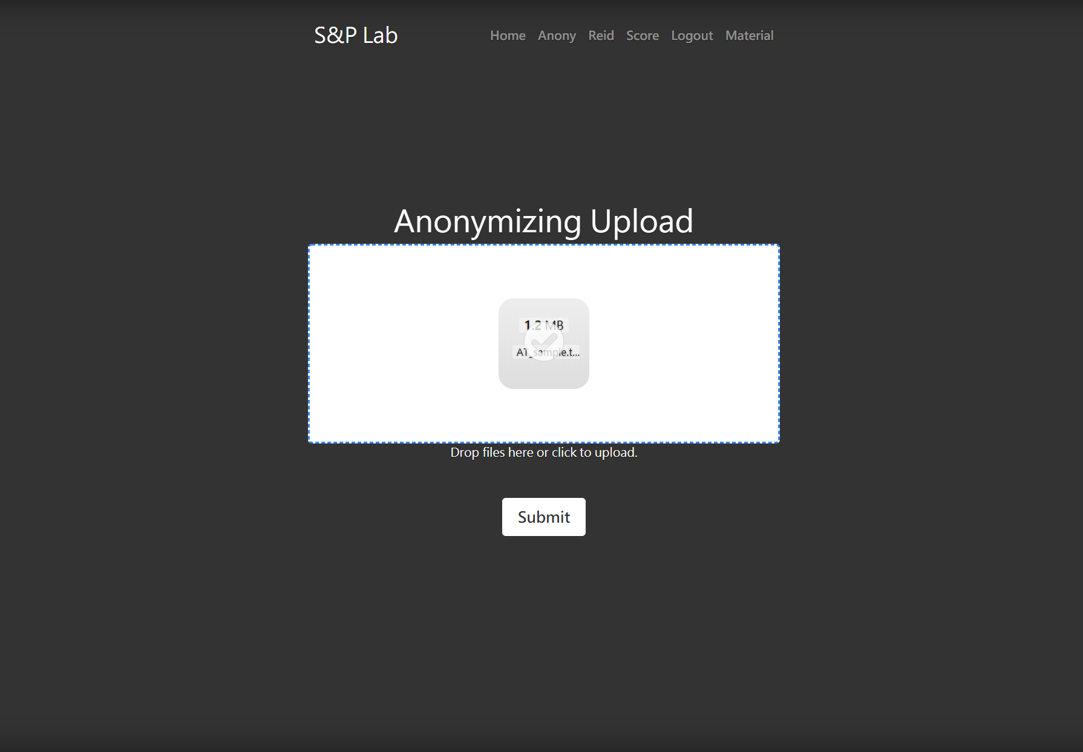Click the Anonymizing Upload heading

(544, 221)
